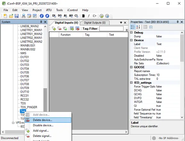The image size is (185, 141).
Task: Click the export signals red arrow icon
Action: [77, 28]
